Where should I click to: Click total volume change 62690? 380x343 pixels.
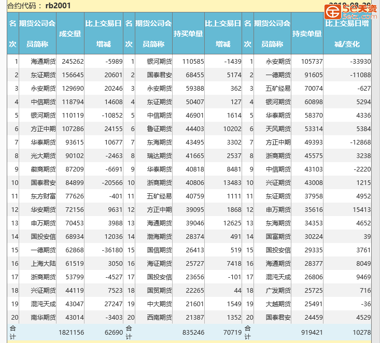114,333
